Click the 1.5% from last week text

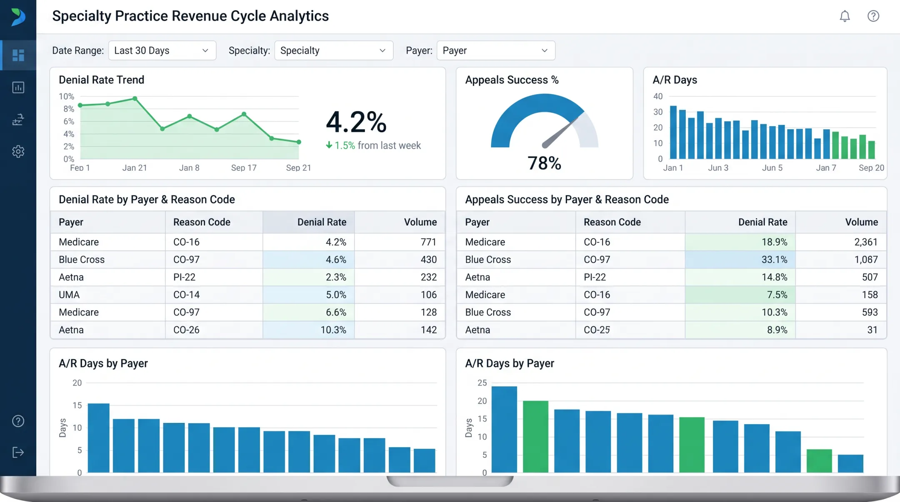pyautogui.click(x=377, y=145)
